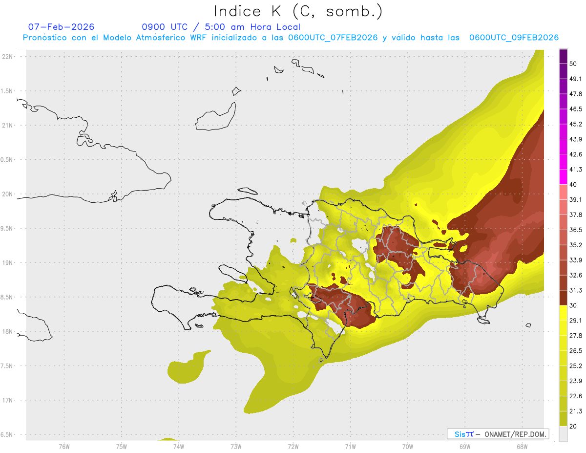This screenshot has width=586, height=453.
Task: Click the colorbar value "36.5"
Action: click(576, 230)
